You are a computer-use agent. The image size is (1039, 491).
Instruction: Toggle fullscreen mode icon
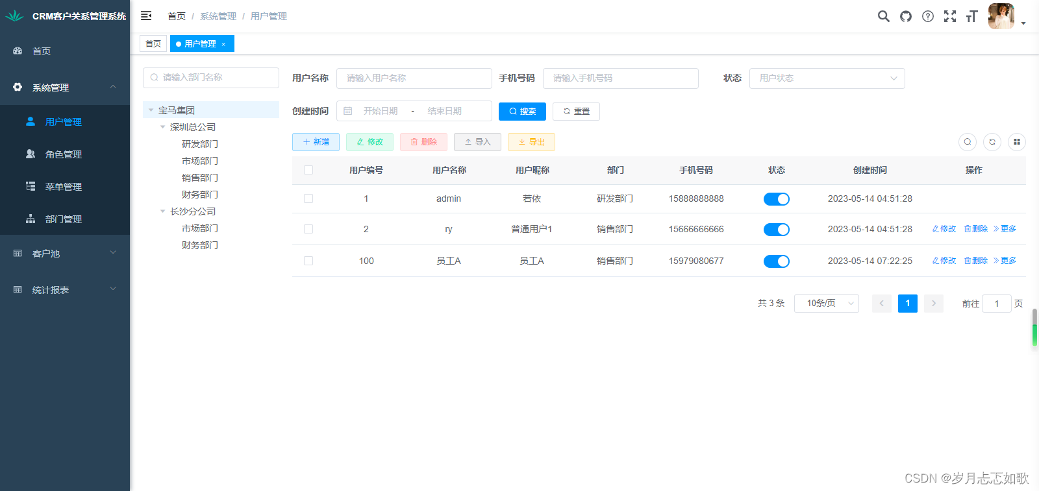point(950,16)
